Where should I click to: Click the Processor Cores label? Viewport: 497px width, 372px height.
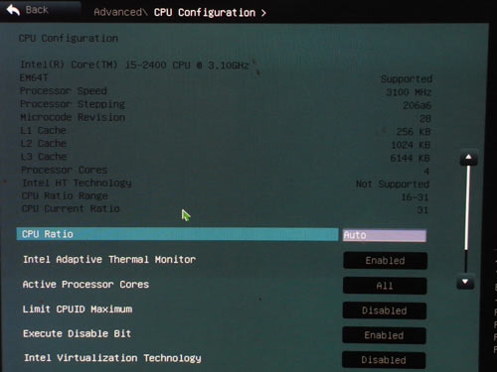65,170
